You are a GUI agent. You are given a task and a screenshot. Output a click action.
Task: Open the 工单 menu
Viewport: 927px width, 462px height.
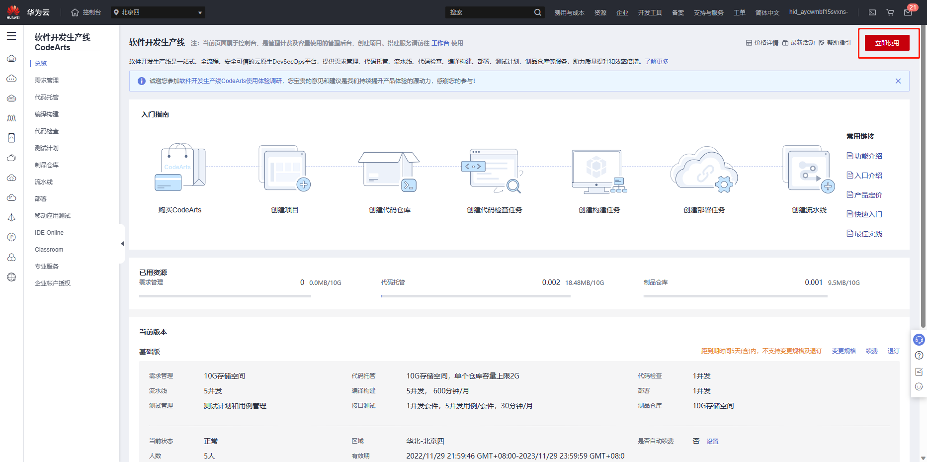[x=739, y=12]
